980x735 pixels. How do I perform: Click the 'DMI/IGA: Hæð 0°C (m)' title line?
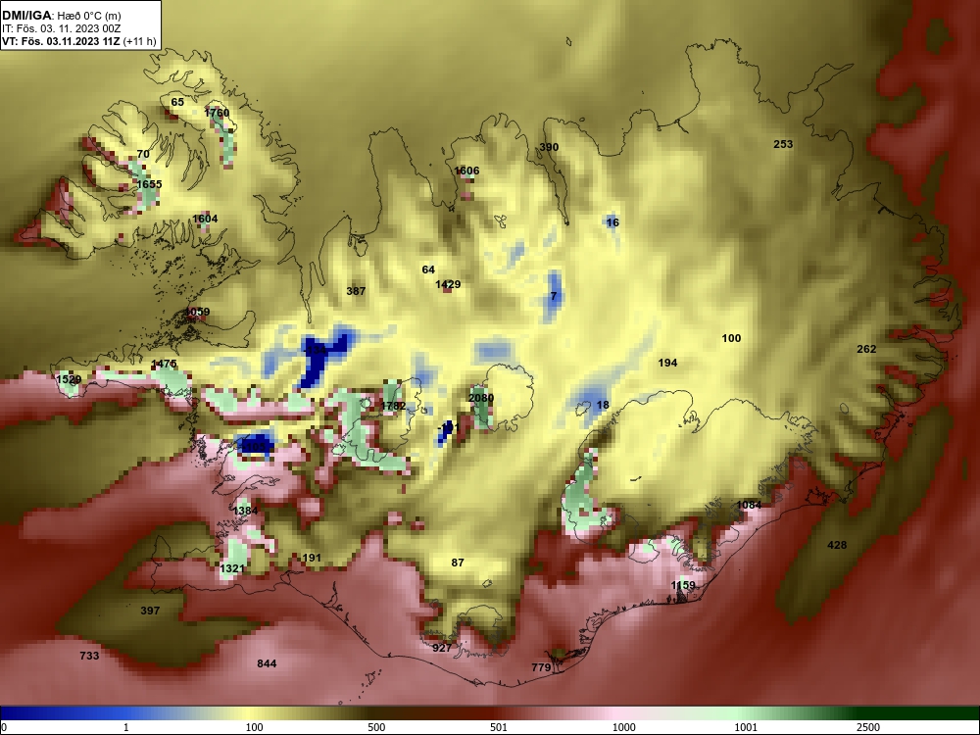pos(62,16)
